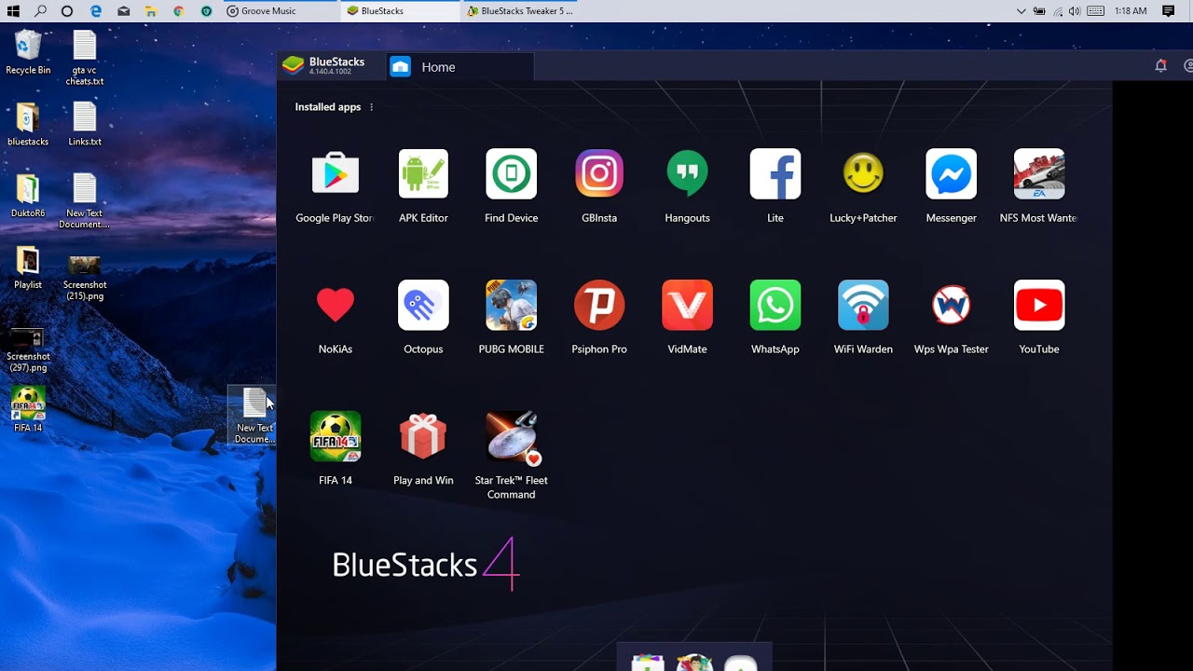Open the Find Device app
The image size is (1193, 671).
pyautogui.click(x=512, y=174)
